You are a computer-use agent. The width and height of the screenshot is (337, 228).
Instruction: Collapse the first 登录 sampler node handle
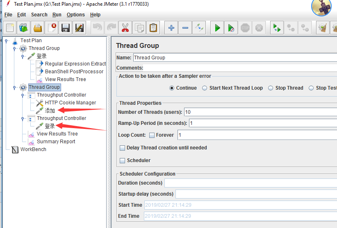pos(23,56)
